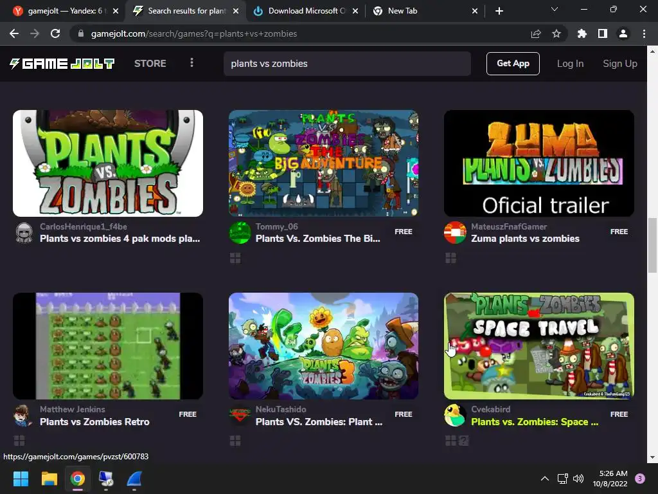Image resolution: width=658 pixels, height=494 pixels.
Task: Open the Plants vs Zombies 3 thumbnail
Action: [324, 346]
